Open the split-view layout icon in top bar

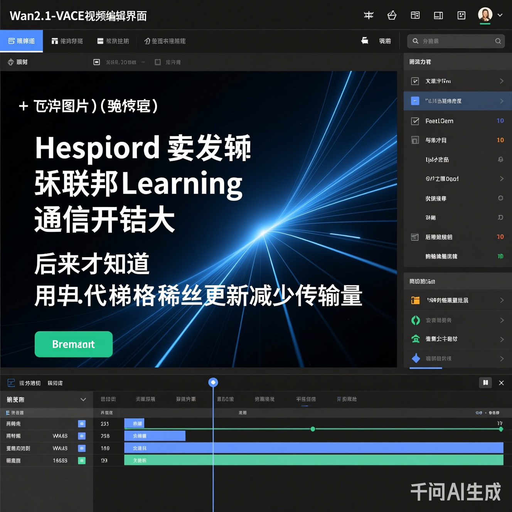[x=438, y=15]
